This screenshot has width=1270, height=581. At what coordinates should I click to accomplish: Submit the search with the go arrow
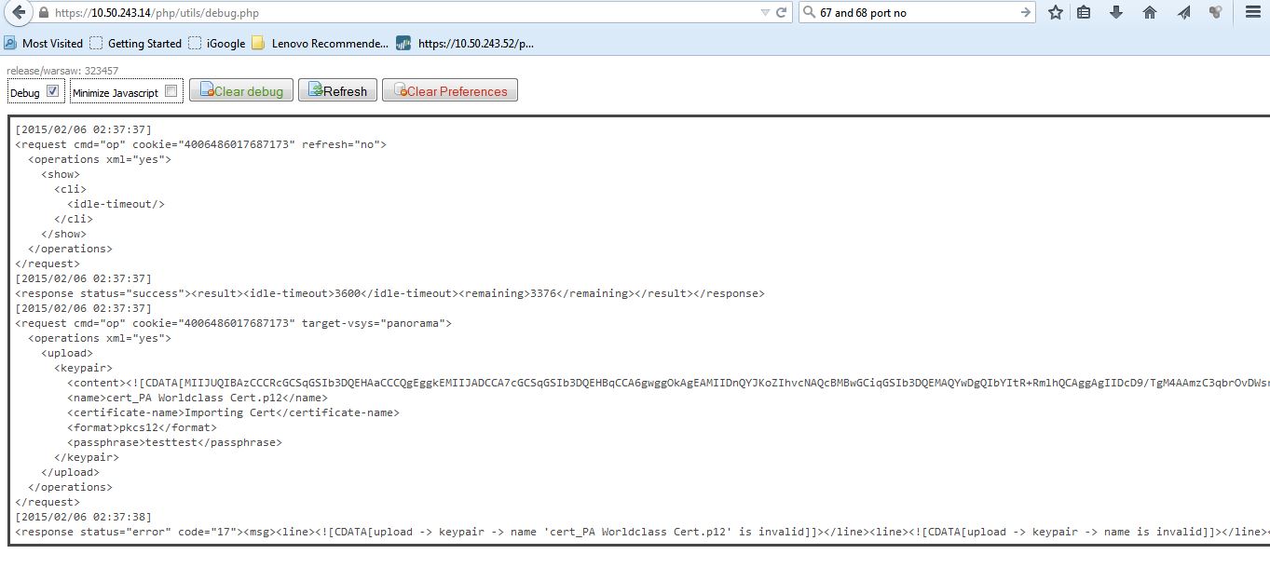click(1025, 13)
